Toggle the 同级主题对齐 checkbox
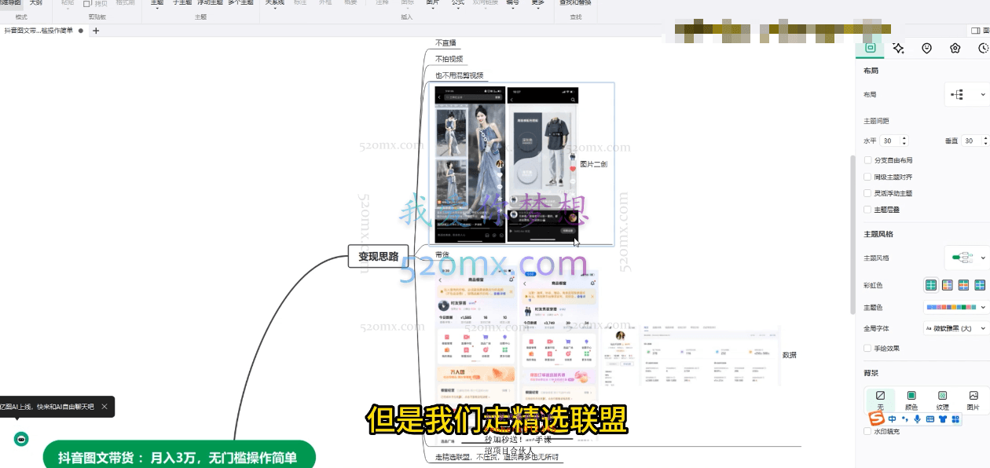This screenshot has height=468, width=990. point(867,177)
